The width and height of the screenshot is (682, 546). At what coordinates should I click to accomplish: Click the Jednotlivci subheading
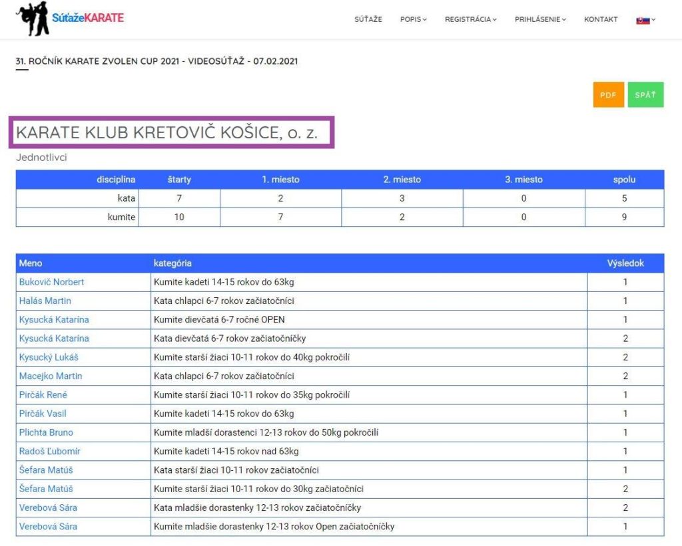41,157
